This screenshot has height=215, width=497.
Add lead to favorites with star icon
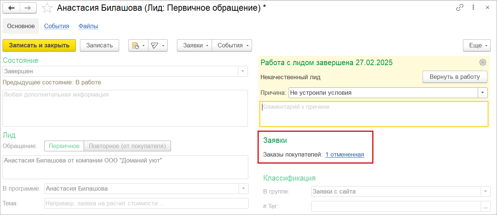[47, 8]
